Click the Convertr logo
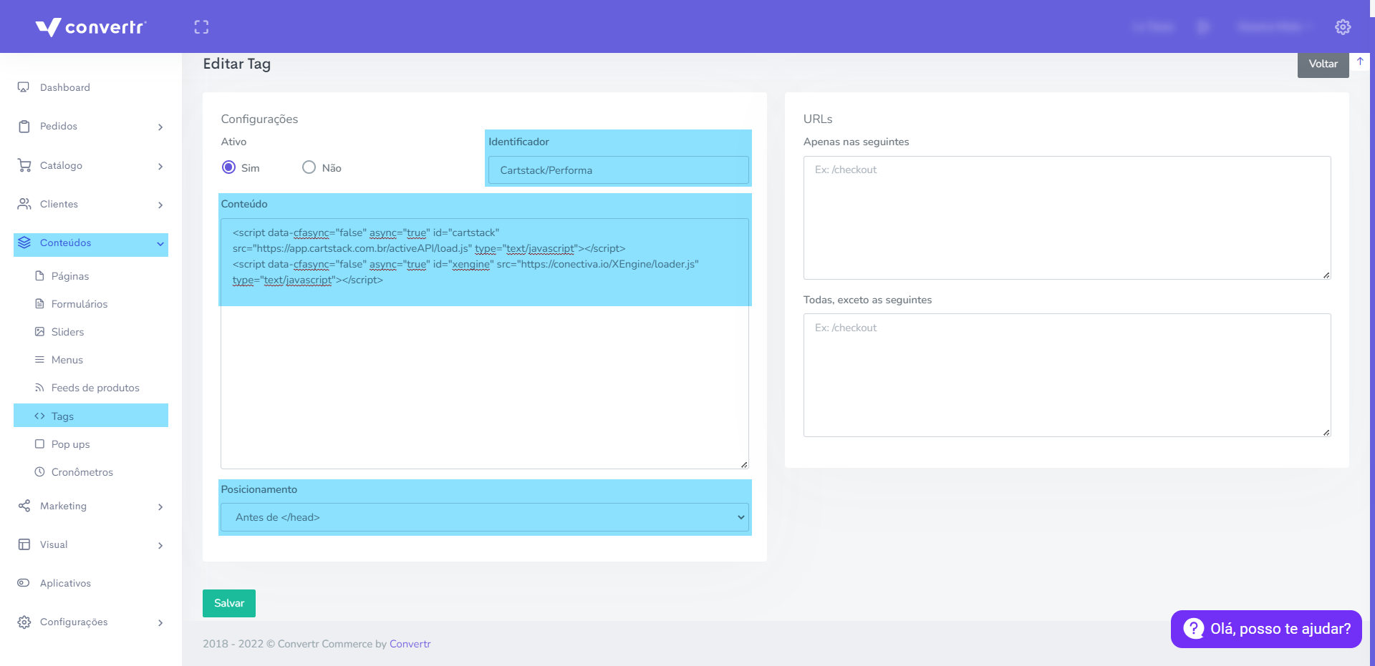This screenshot has height=666, width=1375. click(91, 27)
